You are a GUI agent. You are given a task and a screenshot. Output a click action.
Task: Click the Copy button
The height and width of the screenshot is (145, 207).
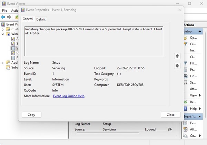pyautogui.click(x=31, y=115)
